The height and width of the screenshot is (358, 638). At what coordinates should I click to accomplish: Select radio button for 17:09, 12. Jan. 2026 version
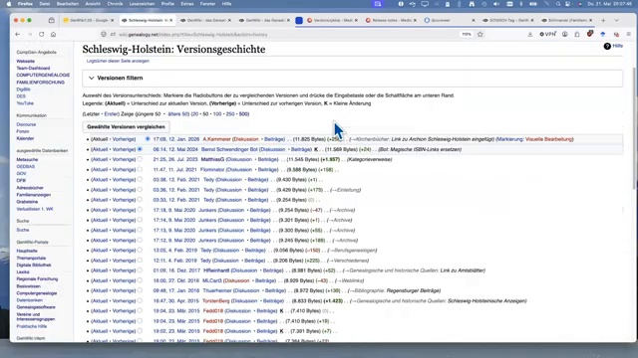pos(148,139)
